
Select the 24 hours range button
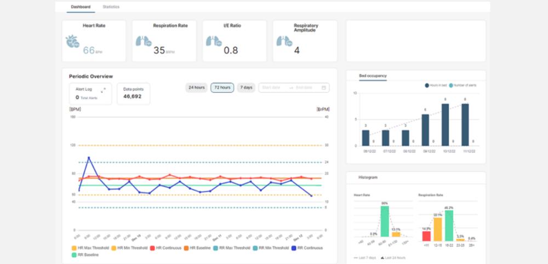coord(196,88)
